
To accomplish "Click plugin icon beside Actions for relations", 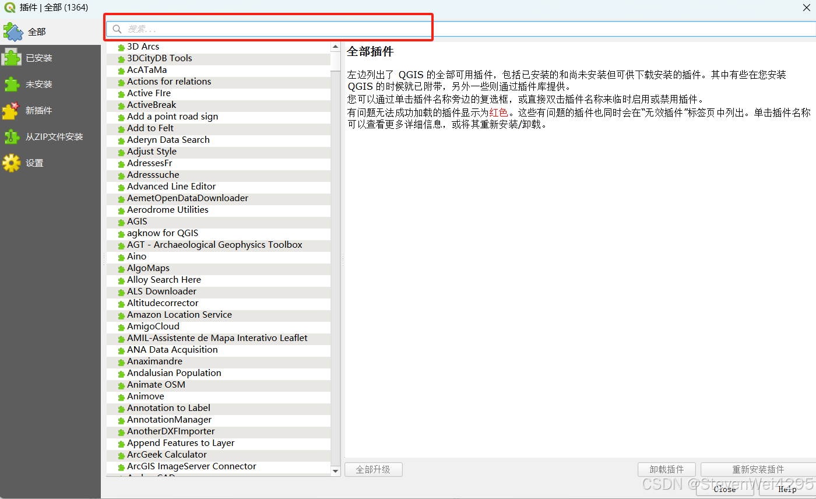I will pos(121,83).
